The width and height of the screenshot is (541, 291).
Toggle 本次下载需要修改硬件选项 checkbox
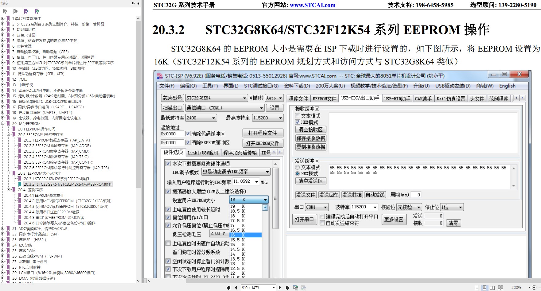(x=168, y=163)
